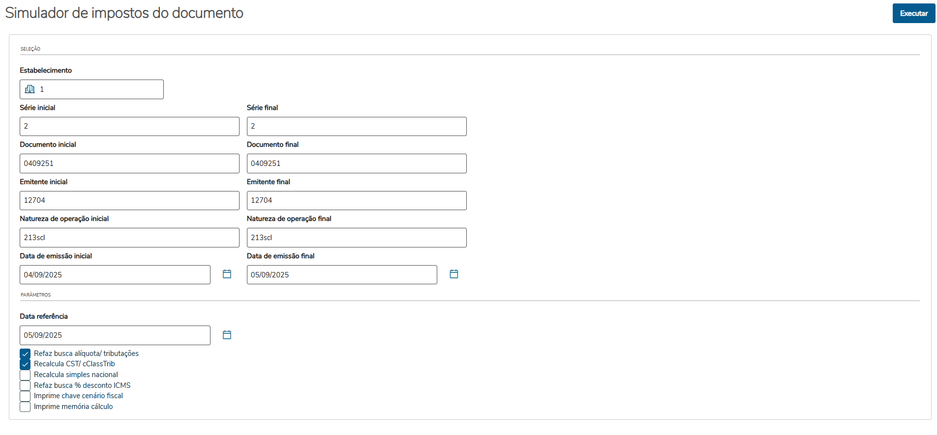
Task: Click the Emitente final input
Action: [x=356, y=200]
